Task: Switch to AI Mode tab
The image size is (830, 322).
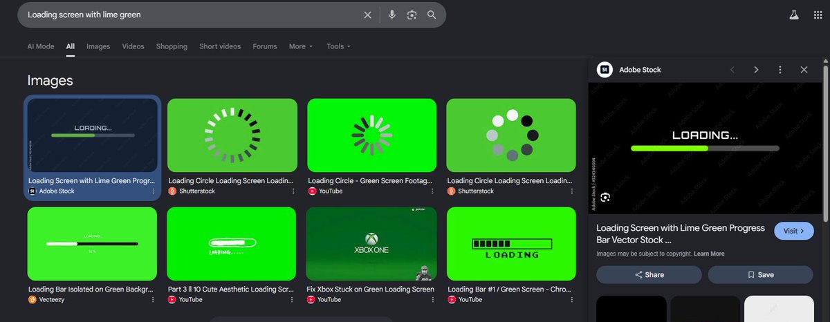Action: pos(41,46)
